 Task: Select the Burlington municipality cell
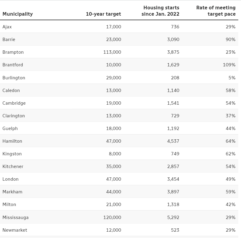coord(14,78)
